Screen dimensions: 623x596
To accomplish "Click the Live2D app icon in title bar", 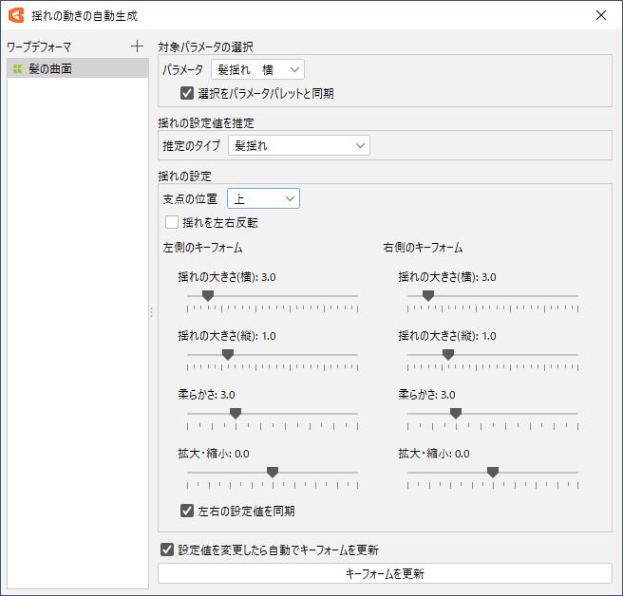I will (x=15, y=15).
